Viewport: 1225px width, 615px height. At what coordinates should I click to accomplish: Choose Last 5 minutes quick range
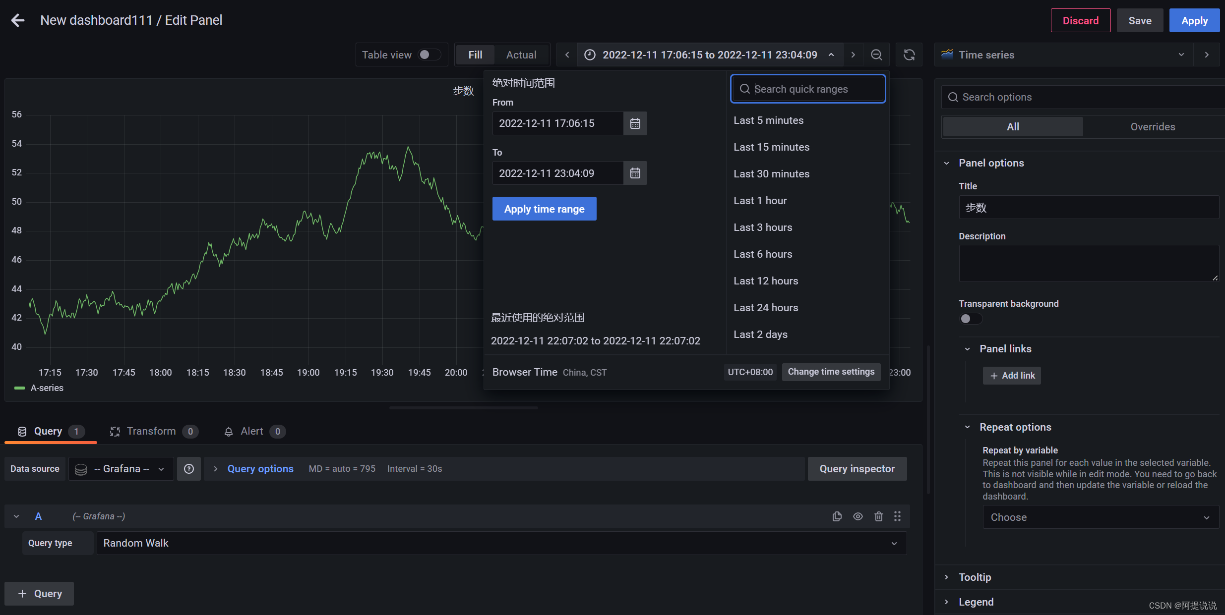tap(768, 120)
